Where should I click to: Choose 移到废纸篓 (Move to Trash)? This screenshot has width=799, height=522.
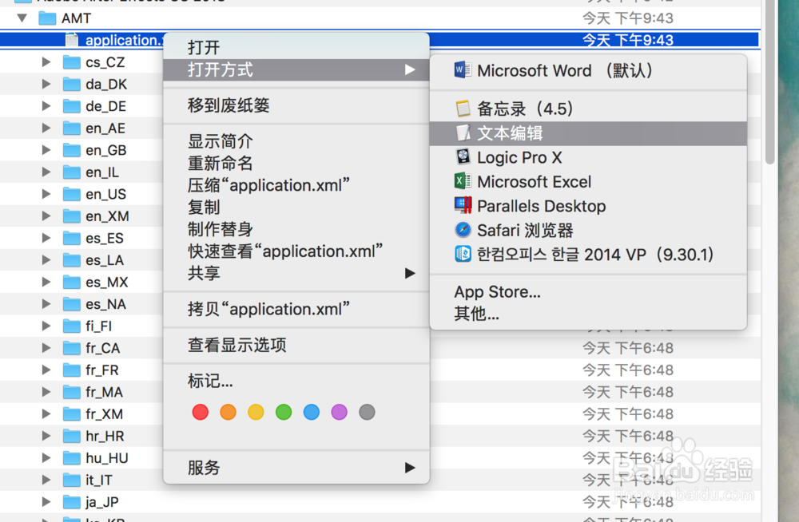296,105
